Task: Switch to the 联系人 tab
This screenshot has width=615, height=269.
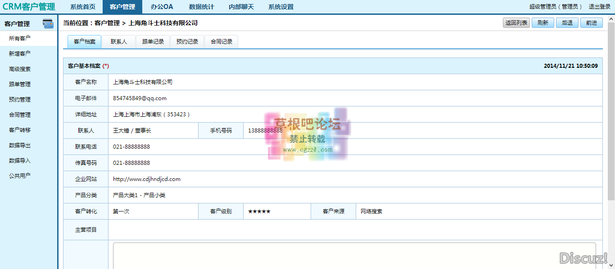Action: click(118, 41)
